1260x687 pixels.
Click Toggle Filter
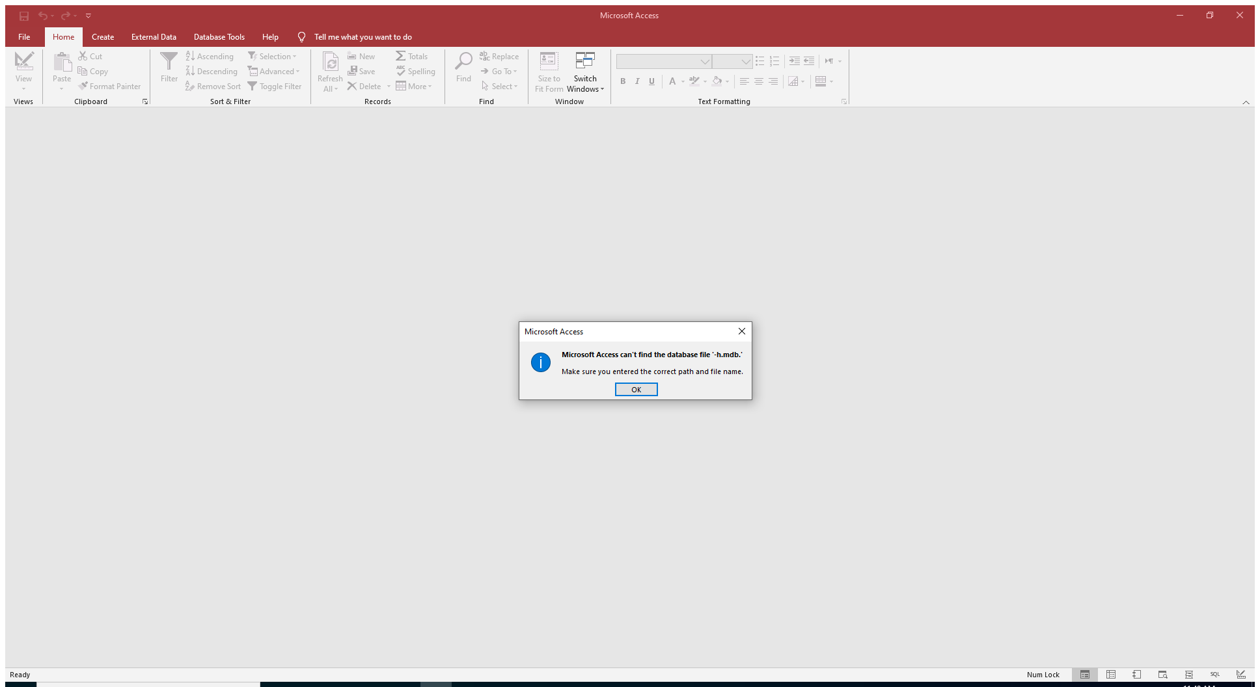[x=275, y=87]
